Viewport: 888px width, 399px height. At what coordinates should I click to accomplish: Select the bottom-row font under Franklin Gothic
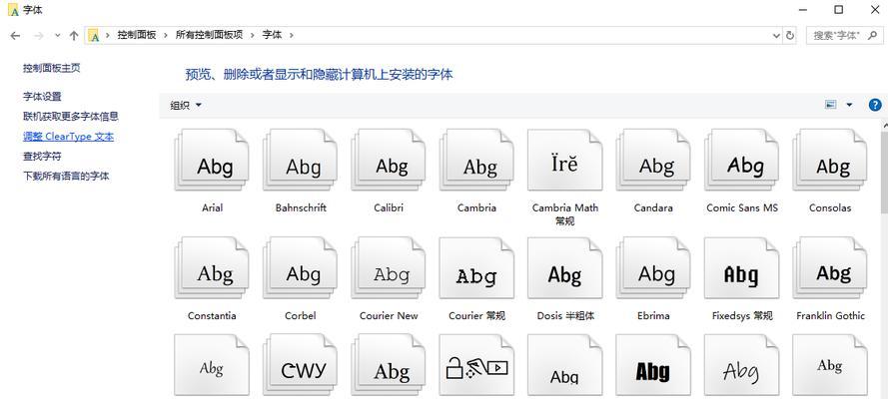coord(830,366)
